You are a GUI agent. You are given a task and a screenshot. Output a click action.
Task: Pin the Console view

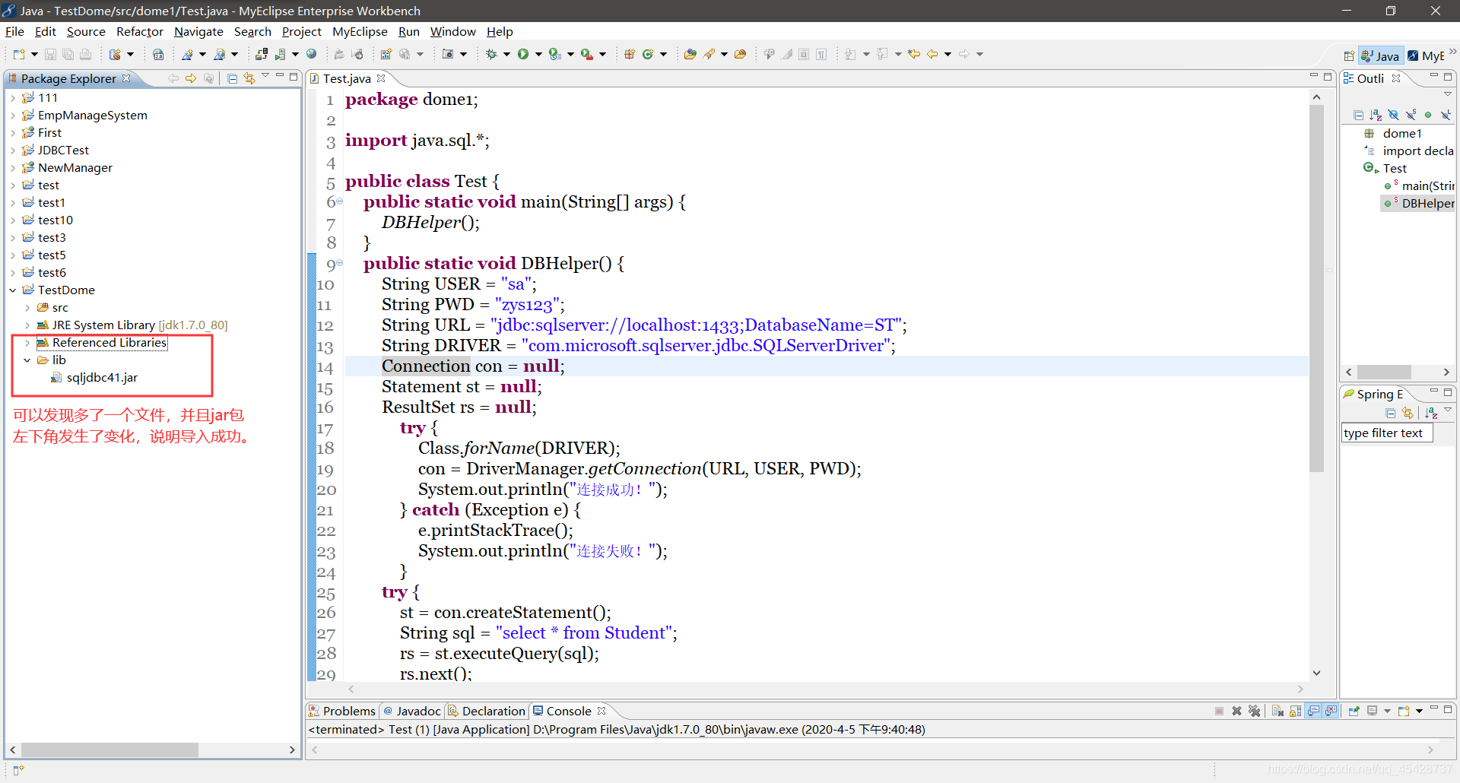(x=1354, y=711)
